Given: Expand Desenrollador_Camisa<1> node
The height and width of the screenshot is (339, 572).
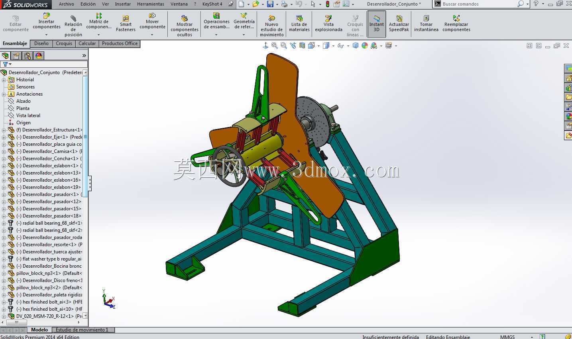Looking at the screenshot, I should coord(4,151).
